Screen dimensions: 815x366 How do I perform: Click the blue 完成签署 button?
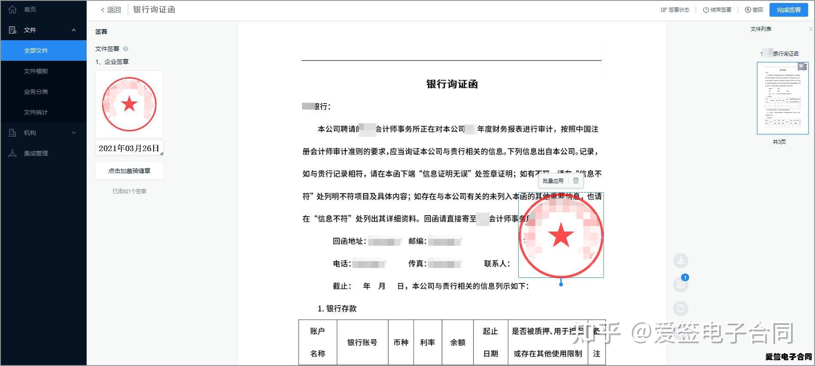click(789, 10)
